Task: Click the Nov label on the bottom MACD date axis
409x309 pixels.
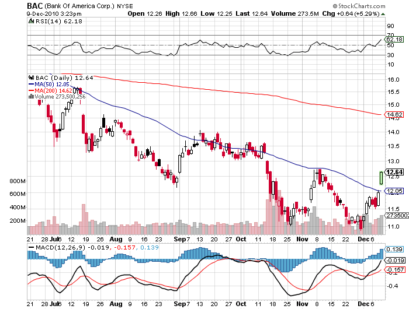Action: click(x=302, y=304)
